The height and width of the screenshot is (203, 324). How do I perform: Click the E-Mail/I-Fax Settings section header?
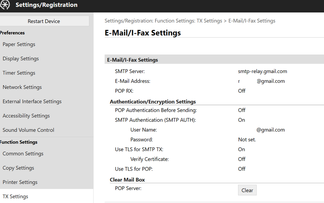point(133,60)
